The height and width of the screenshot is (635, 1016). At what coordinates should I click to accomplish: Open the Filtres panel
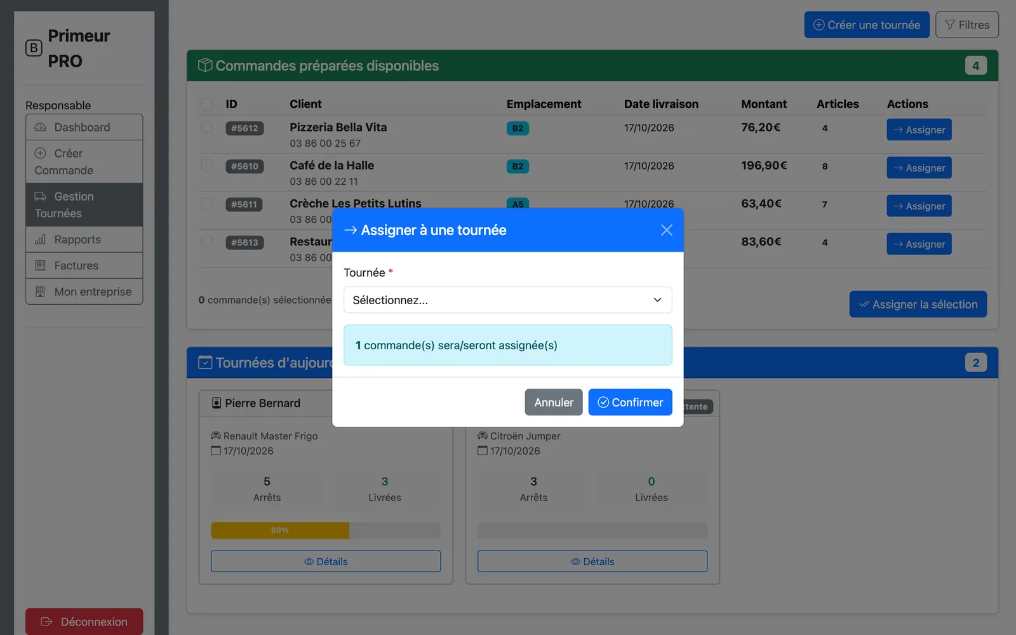[966, 25]
